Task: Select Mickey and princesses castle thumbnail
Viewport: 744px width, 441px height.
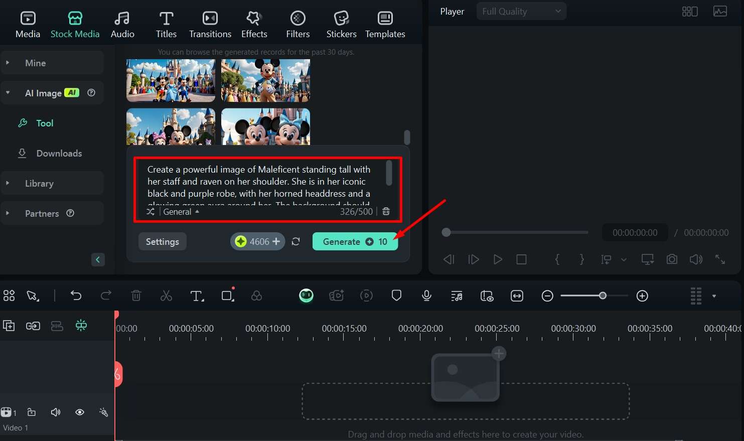Action: 171,80
